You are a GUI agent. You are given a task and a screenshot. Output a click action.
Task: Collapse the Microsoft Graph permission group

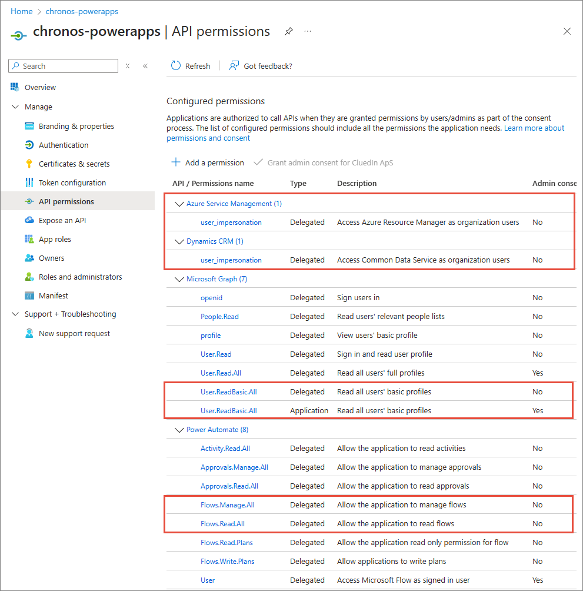(179, 279)
